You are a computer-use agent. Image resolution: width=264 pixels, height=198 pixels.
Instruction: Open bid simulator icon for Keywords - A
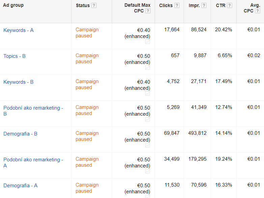[x=148, y=42]
